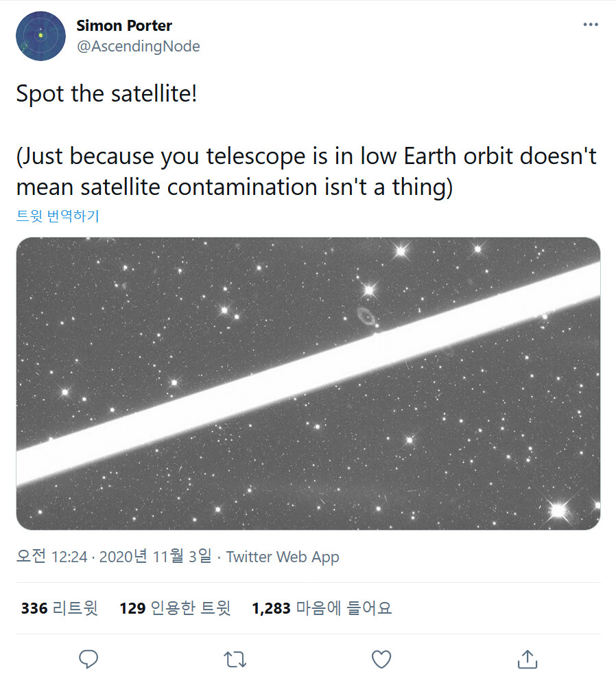This screenshot has height=683, width=616.
Task: Open the share tweet icon
Action: (x=527, y=659)
